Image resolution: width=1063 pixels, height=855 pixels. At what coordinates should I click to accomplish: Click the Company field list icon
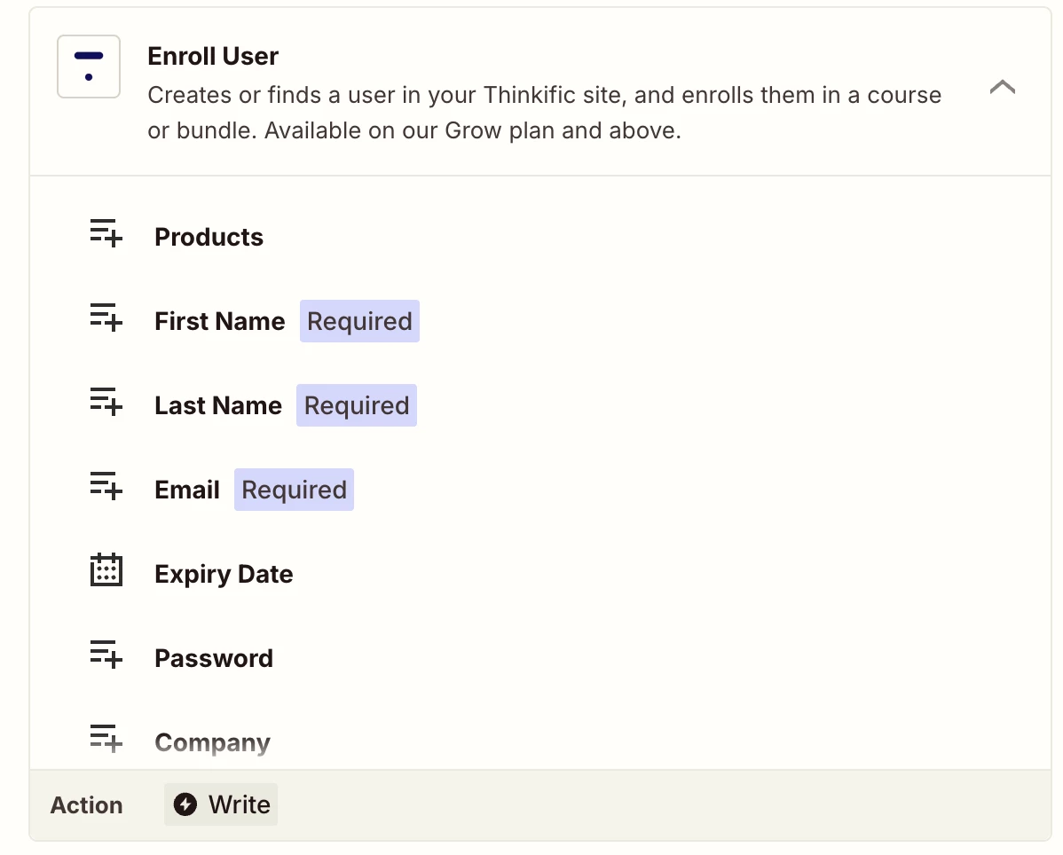coord(106,739)
